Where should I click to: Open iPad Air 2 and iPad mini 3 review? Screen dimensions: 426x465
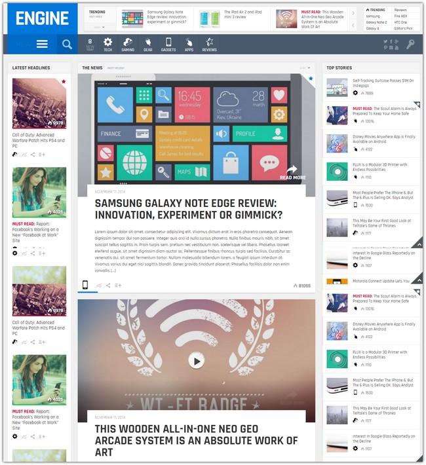point(243,14)
